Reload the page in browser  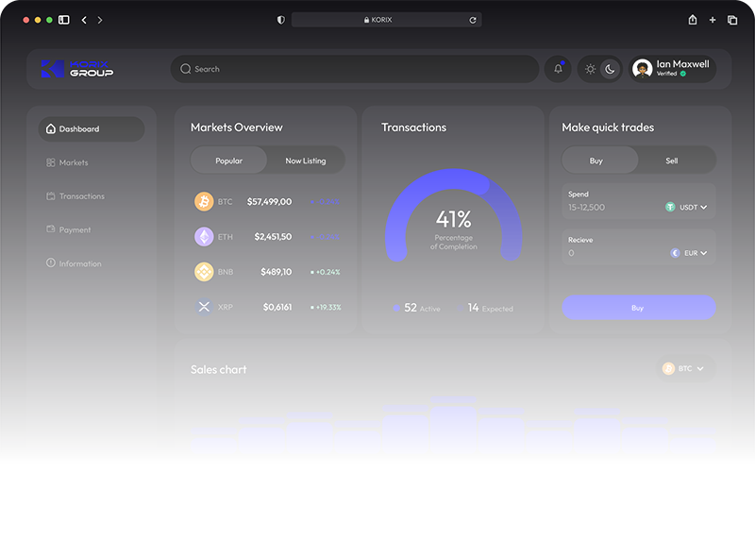coord(473,20)
